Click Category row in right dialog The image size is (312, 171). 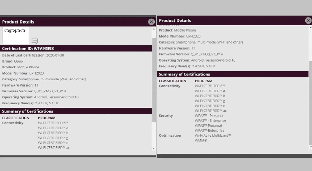[201, 42]
